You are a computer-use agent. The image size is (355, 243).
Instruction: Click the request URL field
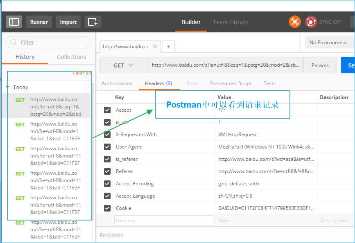click(226, 65)
